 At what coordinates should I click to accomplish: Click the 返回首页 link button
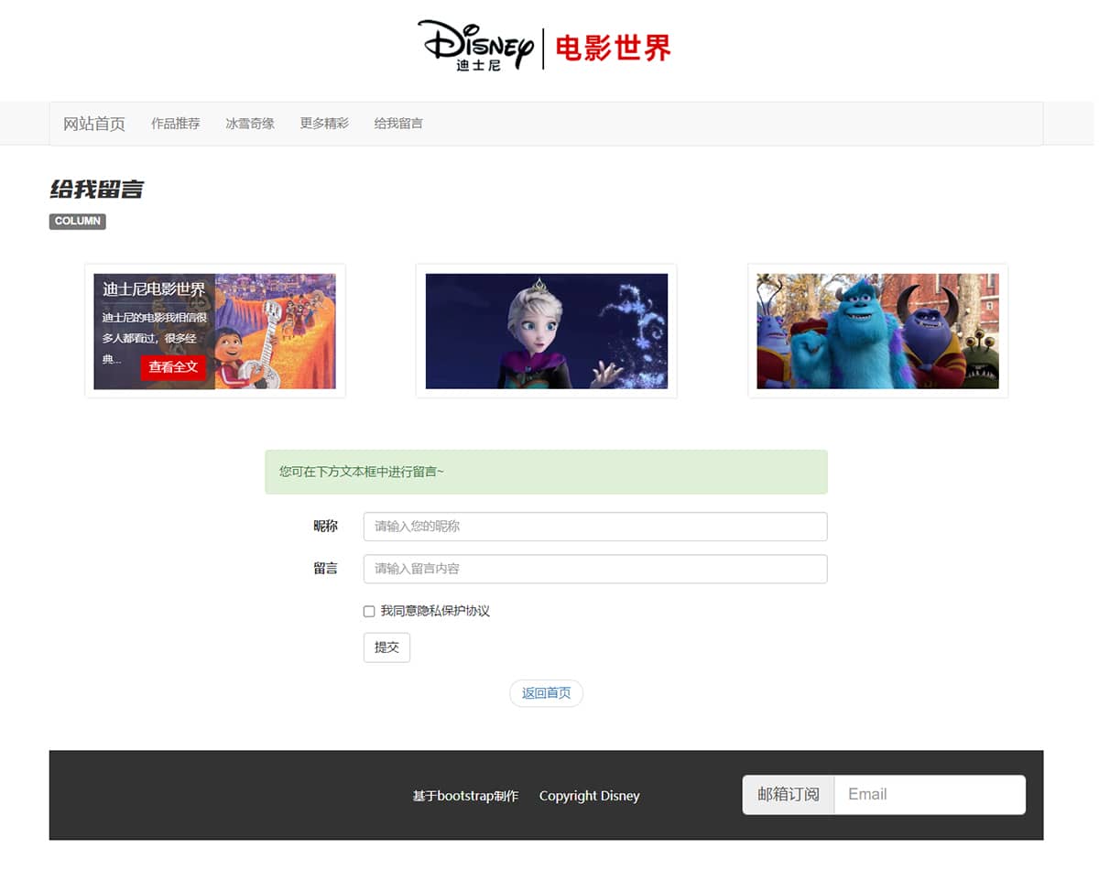click(x=547, y=693)
